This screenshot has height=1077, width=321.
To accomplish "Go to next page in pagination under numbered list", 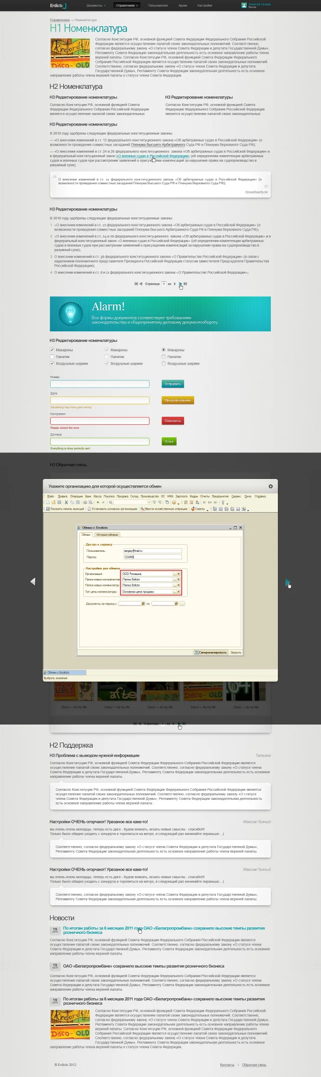I will point(181,284).
